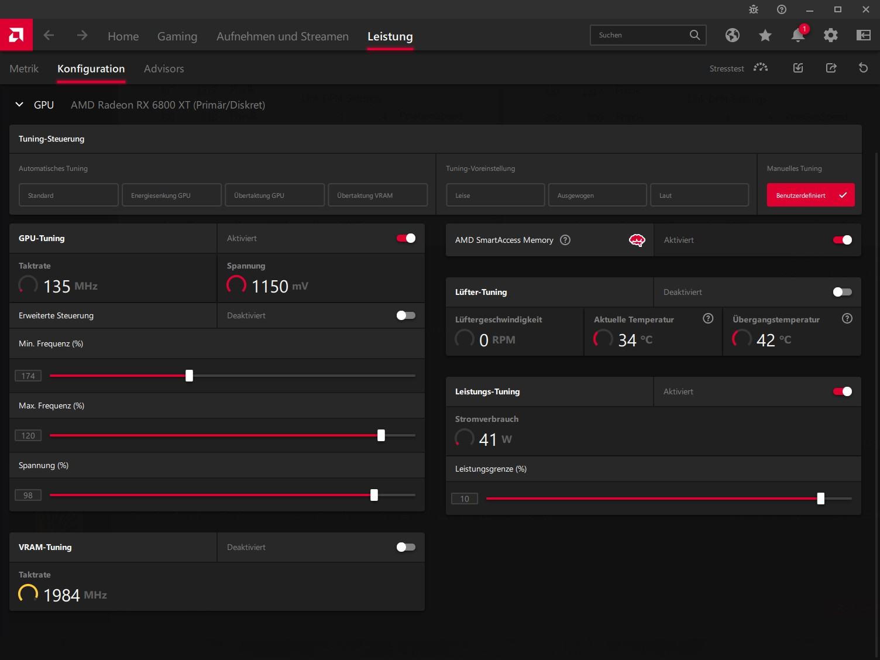Select the Laut preset
880x660 pixels.
click(x=699, y=195)
